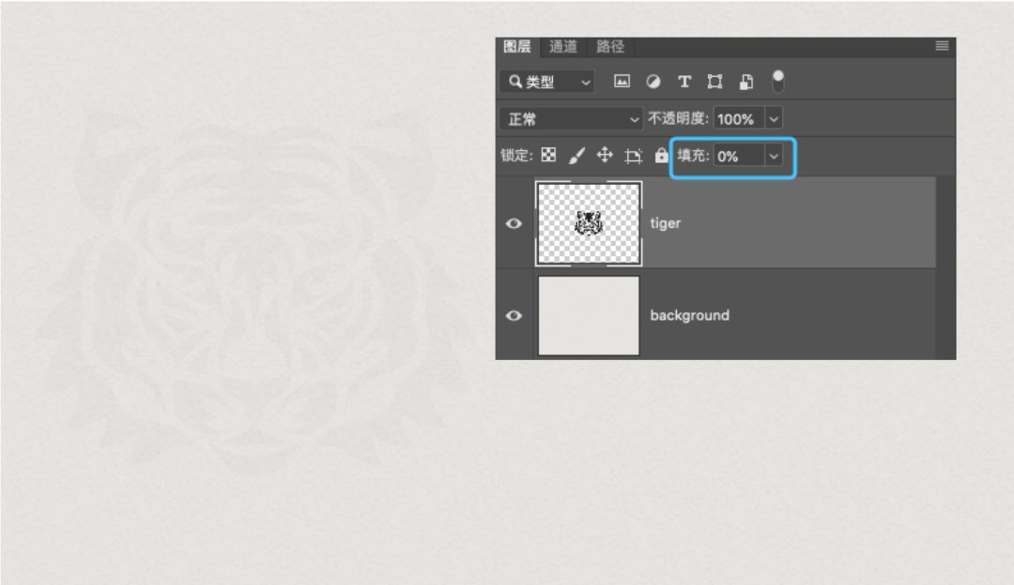
Task: Click the 填充 value field 0%
Action: [x=739, y=156]
